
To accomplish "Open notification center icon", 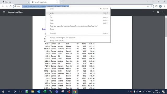I will tap(163, 92).
